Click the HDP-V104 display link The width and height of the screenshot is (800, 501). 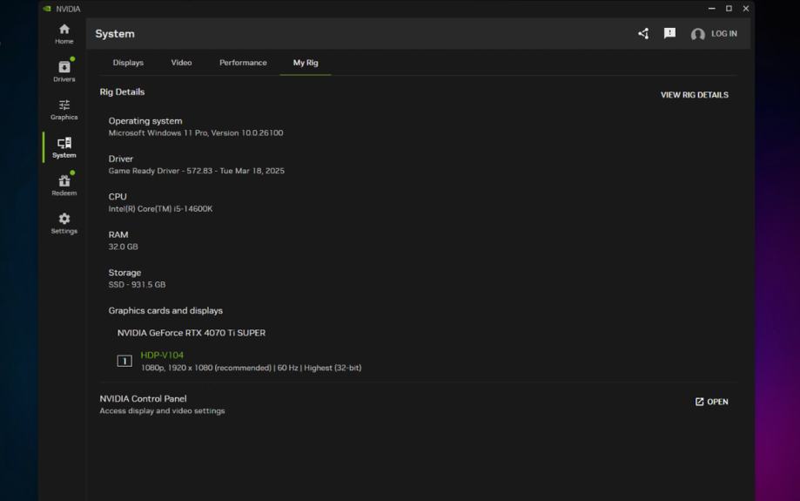[x=162, y=355]
